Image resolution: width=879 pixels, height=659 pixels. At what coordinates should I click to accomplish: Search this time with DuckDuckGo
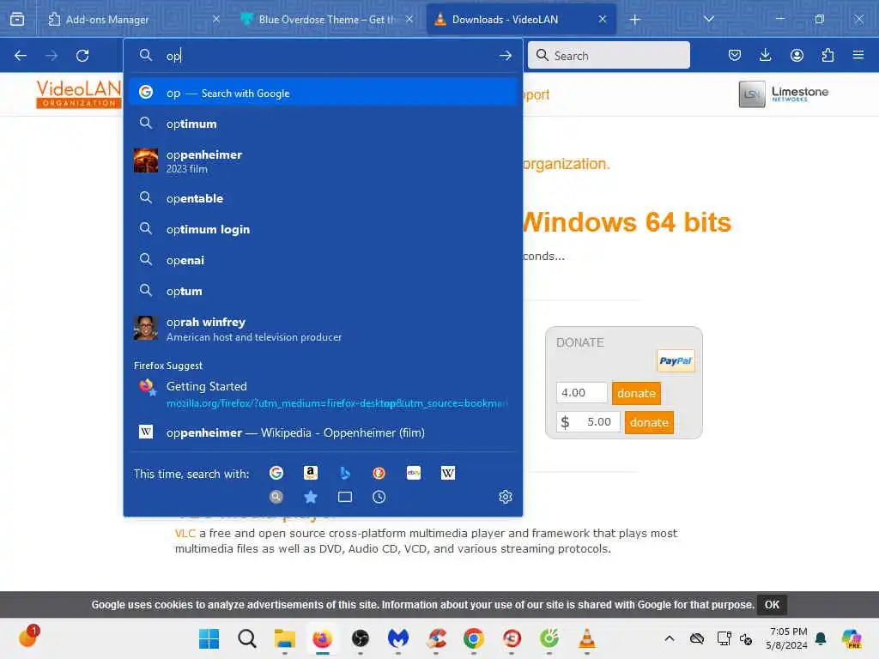[379, 473]
